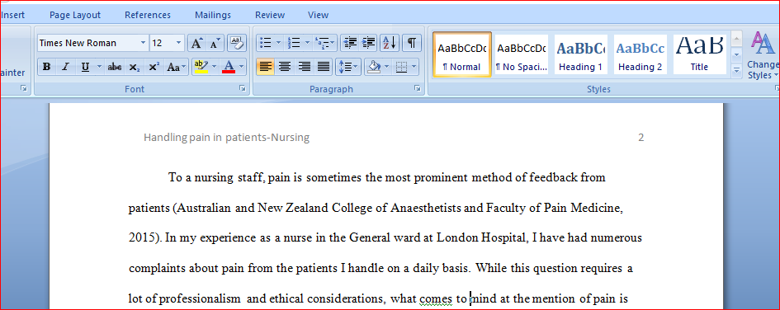This screenshot has height=310, width=780.
Task: Align text left
Action: [x=266, y=67]
